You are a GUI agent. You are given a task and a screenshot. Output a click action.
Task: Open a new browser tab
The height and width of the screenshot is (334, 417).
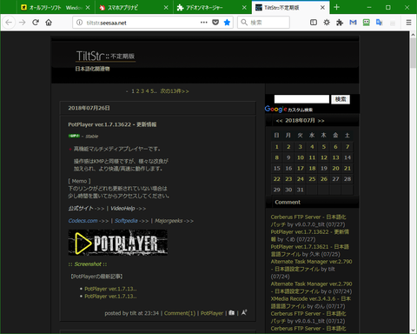coord(336,7)
